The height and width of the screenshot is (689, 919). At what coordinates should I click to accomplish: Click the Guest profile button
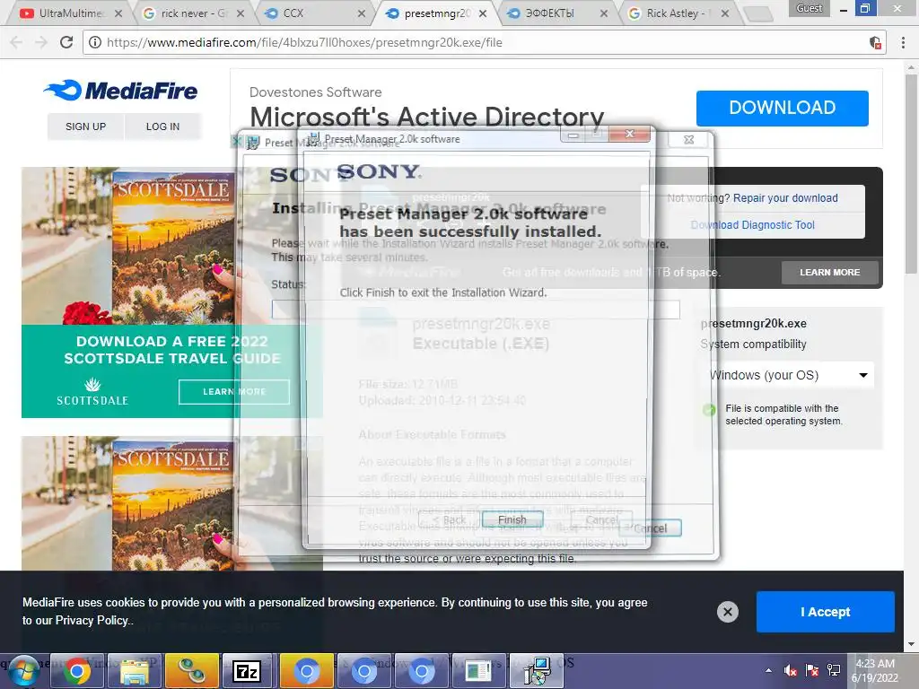(810, 8)
